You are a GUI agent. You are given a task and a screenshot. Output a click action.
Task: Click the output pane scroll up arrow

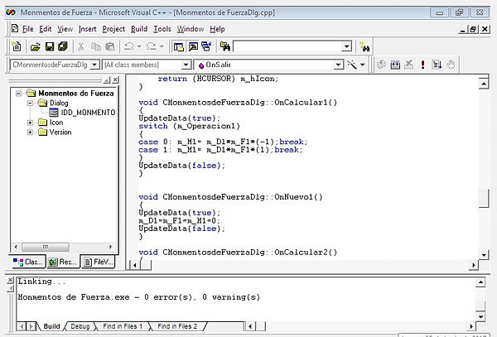(x=480, y=282)
